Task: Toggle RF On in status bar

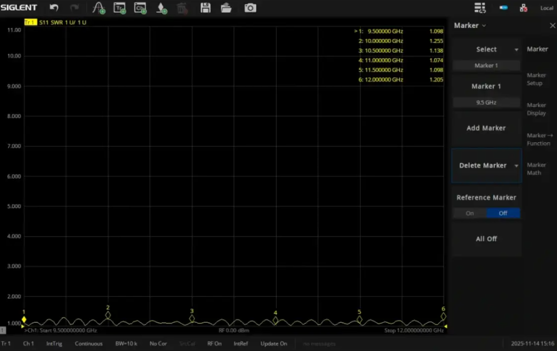Action: pos(214,344)
